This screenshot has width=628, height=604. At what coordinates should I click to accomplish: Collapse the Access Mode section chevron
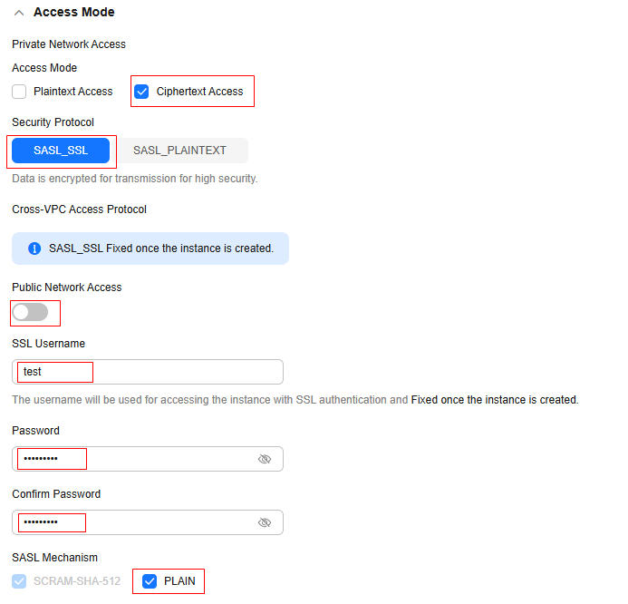click(x=19, y=13)
